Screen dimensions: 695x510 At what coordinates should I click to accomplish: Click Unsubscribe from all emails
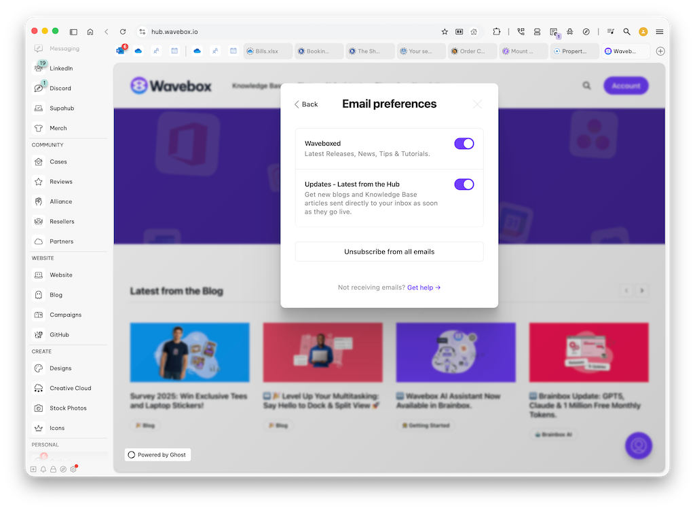coord(389,252)
